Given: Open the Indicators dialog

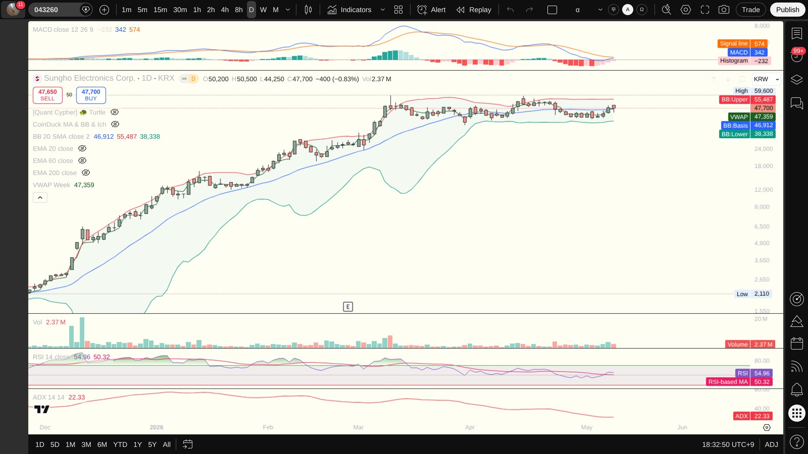Looking at the screenshot, I should 349,10.
